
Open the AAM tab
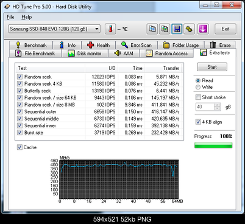pos(124,54)
